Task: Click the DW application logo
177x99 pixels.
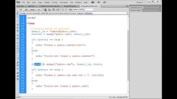Action: [x=18, y=2]
